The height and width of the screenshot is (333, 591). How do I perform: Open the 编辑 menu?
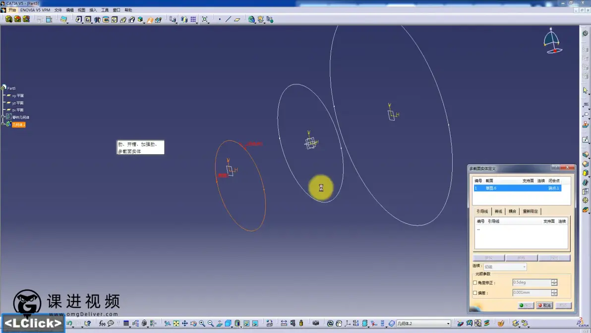click(70, 10)
